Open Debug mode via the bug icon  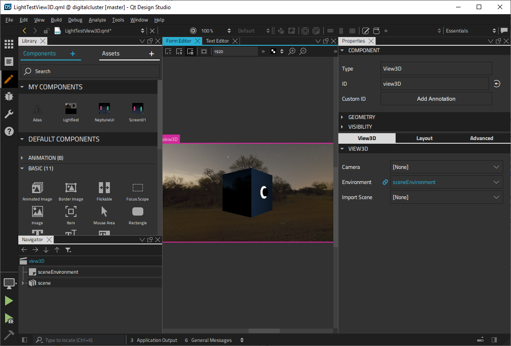pyautogui.click(x=10, y=97)
